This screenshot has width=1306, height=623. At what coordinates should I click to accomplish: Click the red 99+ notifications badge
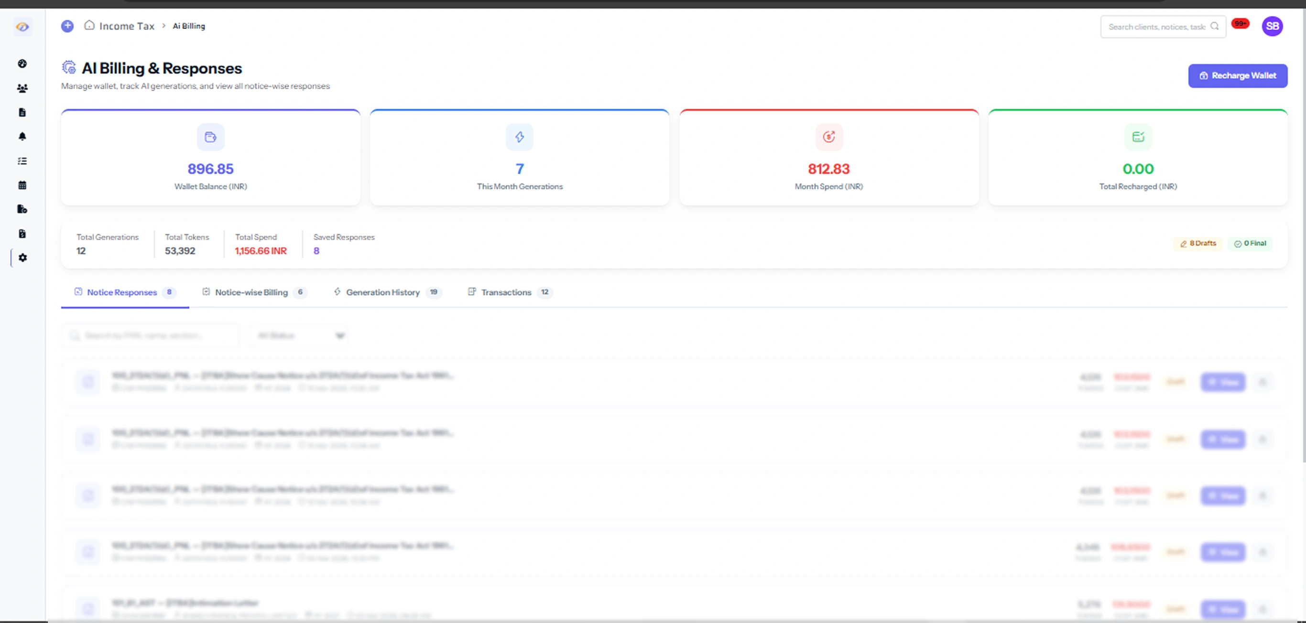[1240, 23]
